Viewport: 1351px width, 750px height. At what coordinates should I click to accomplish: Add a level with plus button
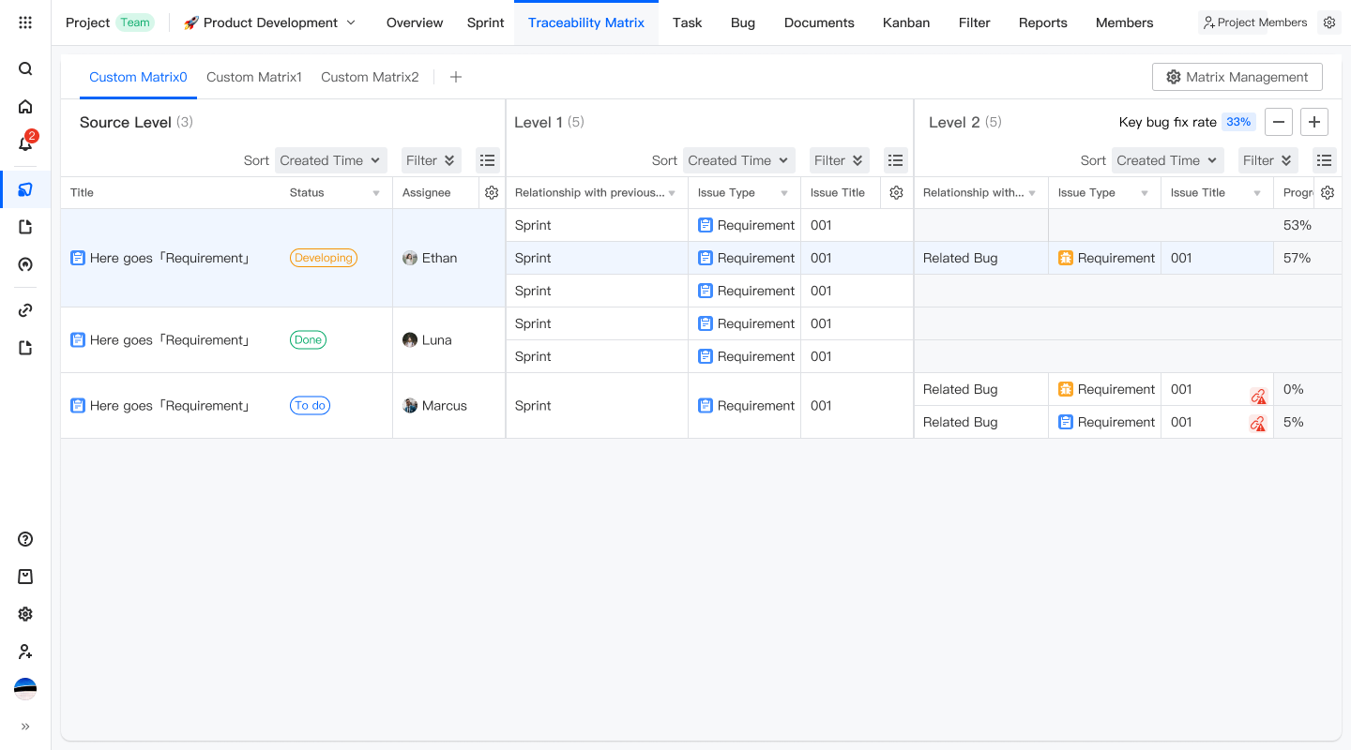tap(1314, 122)
